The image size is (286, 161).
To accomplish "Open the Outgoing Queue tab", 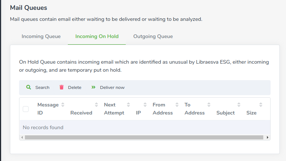I will click(153, 36).
